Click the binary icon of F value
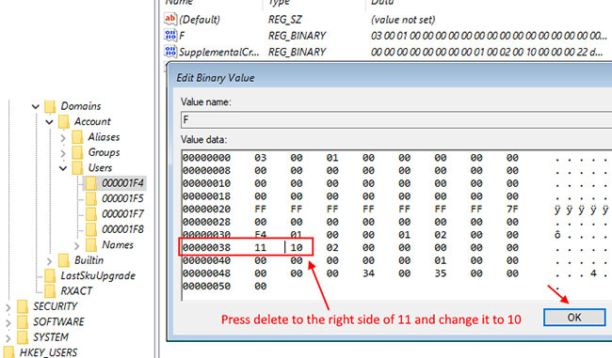The height and width of the screenshot is (358, 612). pos(170,35)
